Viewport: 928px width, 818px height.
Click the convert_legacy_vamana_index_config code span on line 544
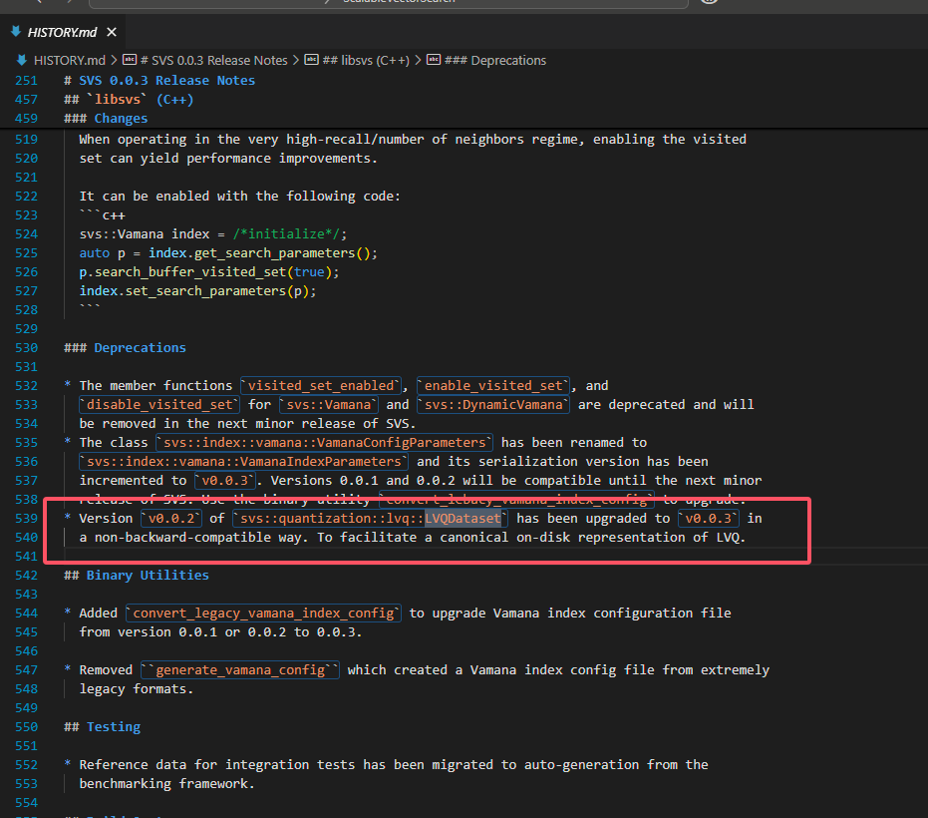point(265,613)
